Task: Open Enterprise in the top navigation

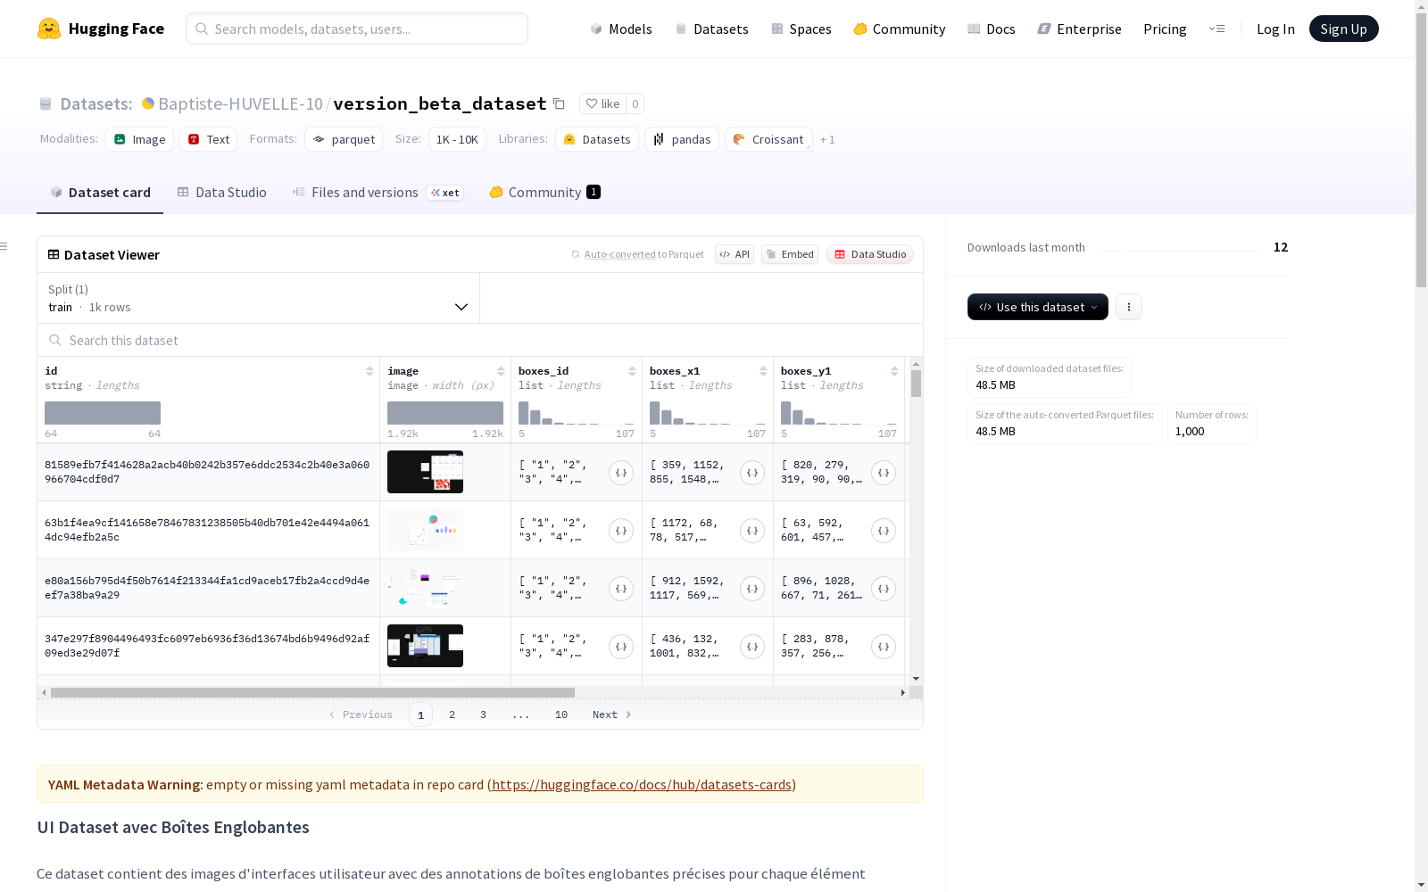Action: [x=1079, y=29]
